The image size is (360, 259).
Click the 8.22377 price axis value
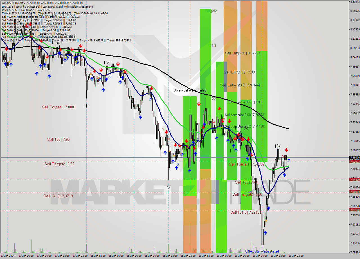(x=355, y=20)
